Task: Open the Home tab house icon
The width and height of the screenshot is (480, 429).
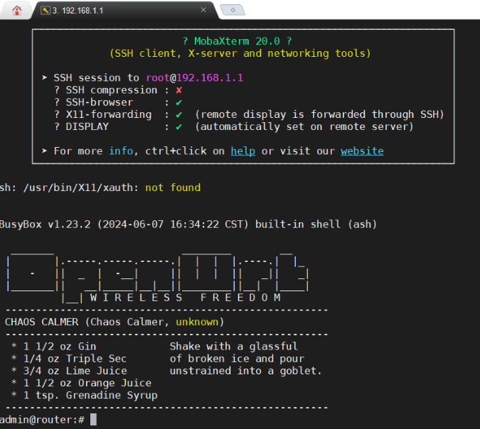Action: (x=17, y=10)
